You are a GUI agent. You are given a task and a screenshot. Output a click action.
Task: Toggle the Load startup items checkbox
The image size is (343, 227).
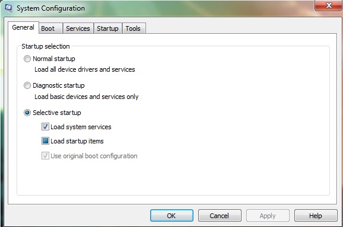(45, 141)
